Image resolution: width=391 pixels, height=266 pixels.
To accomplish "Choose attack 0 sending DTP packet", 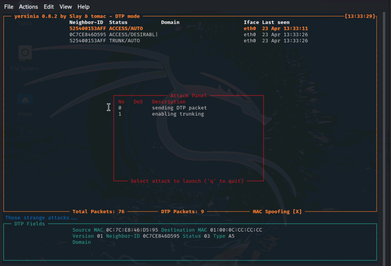I will tap(179, 108).
